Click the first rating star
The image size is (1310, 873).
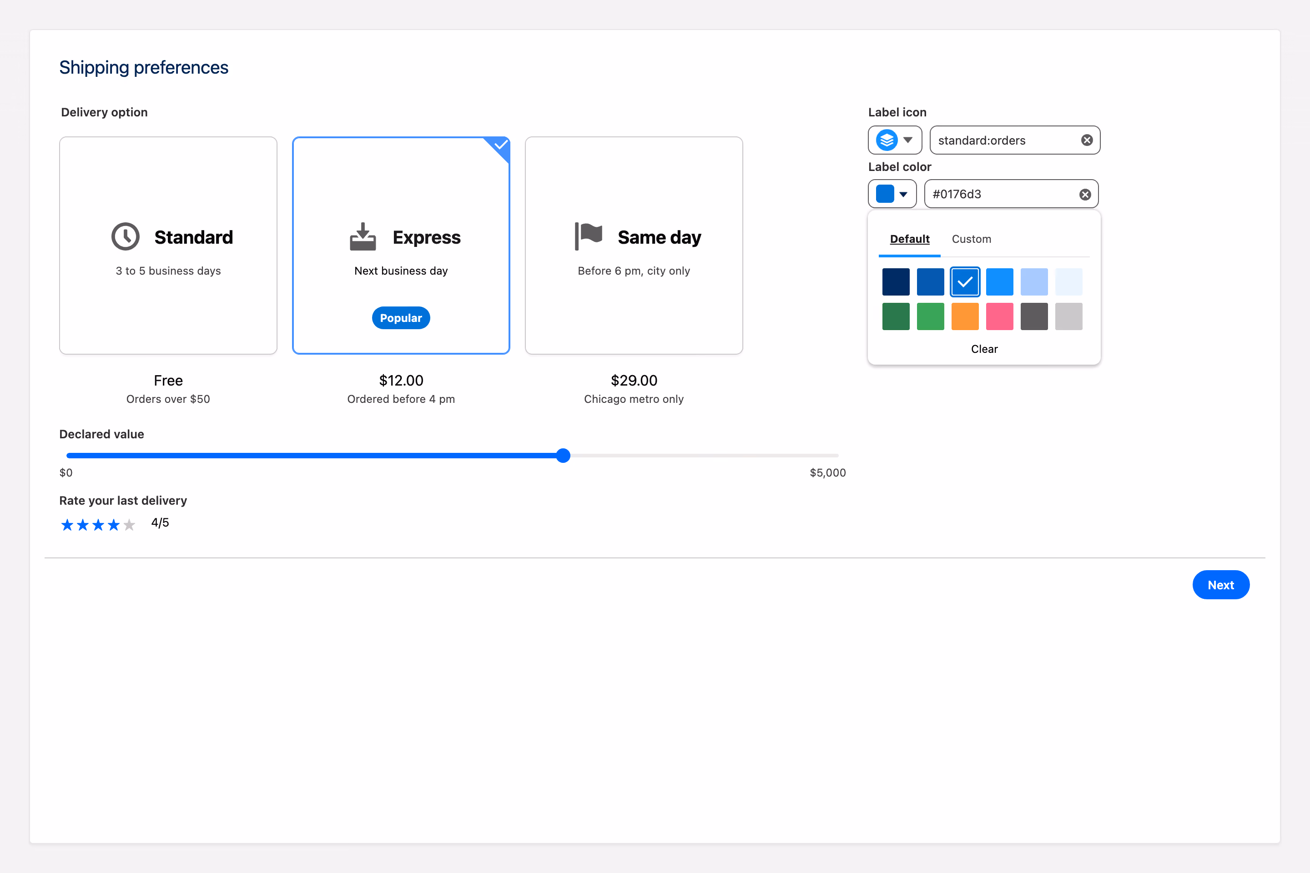coord(67,524)
